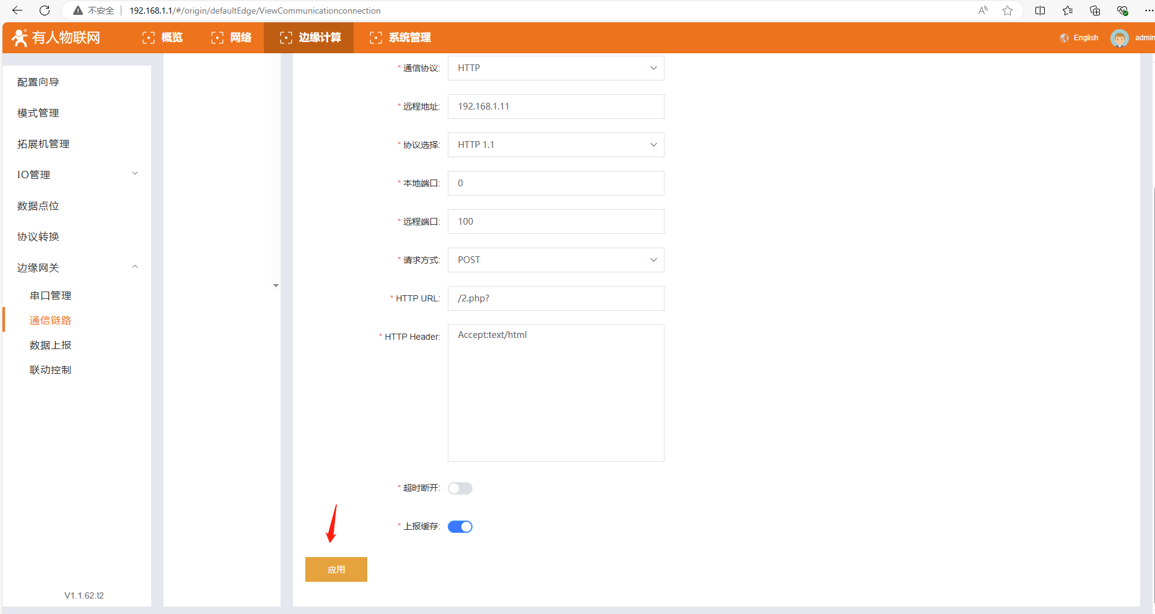Open 数据上报 in the sidebar

pyautogui.click(x=50, y=345)
